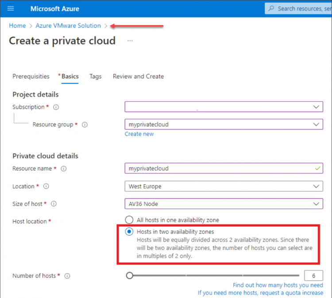Click the Microsoft Azure logo text
332x298 pixels.
(55, 9)
